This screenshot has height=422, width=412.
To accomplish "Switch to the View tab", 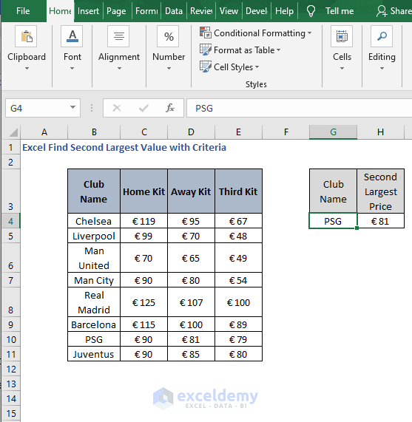I will tap(229, 11).
